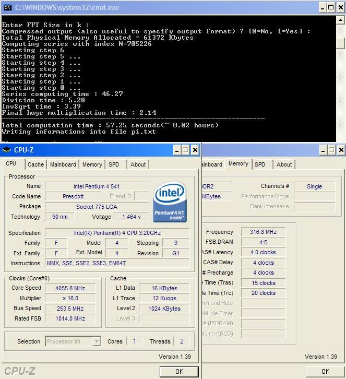Click the CAS# Latency value '4.0 clocks'
The height and width of the screenshot is (379, 346).
(263, 252)
